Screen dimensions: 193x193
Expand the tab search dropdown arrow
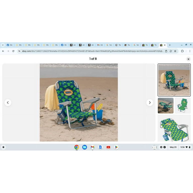click(x=3, y=45)
